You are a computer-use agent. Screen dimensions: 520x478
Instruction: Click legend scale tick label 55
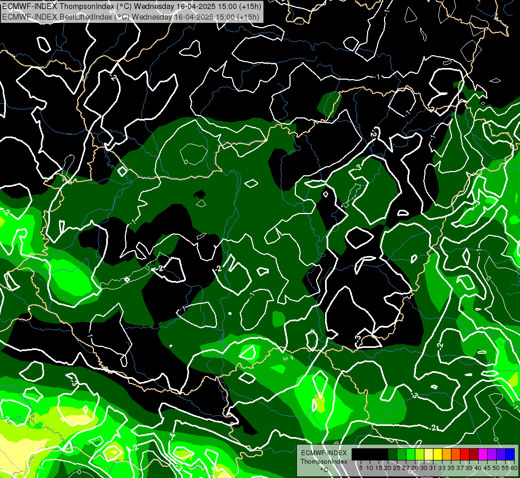505,468
